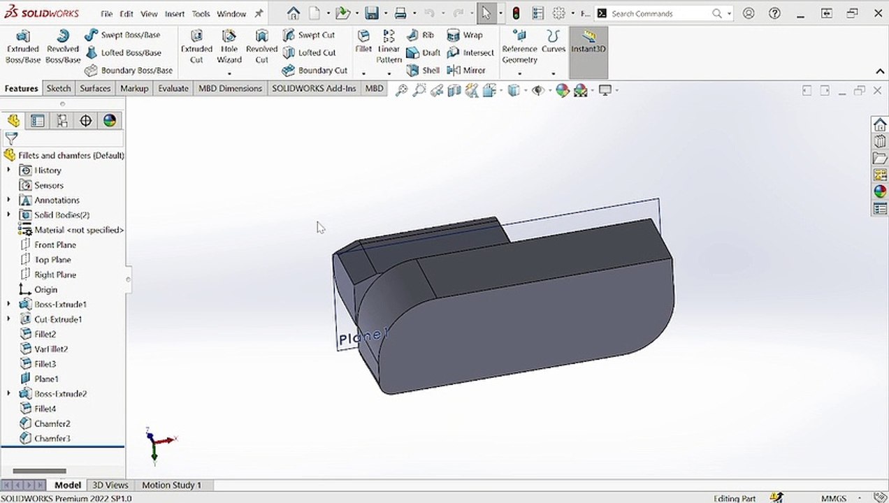The width and height of the screenshot is (889, 503).
Task: Toggle the hide/show items eye icon
Action: point(537,90)
